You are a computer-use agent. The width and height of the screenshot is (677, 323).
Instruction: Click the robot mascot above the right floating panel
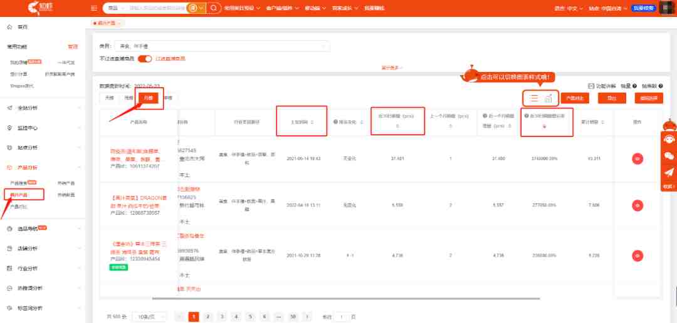click(669, 125)
